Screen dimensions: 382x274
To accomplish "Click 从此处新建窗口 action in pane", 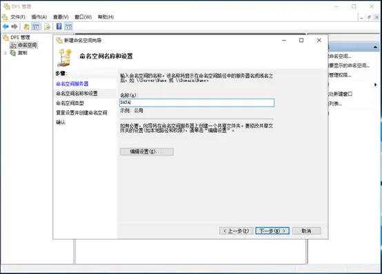I will 341,94.
